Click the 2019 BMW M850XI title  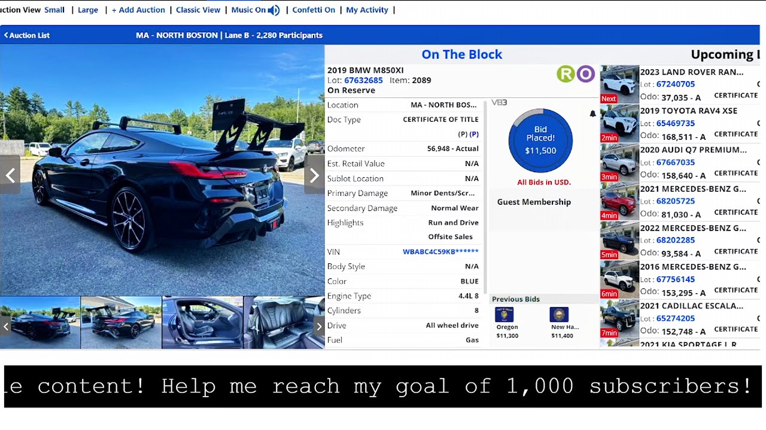point(366,70)
